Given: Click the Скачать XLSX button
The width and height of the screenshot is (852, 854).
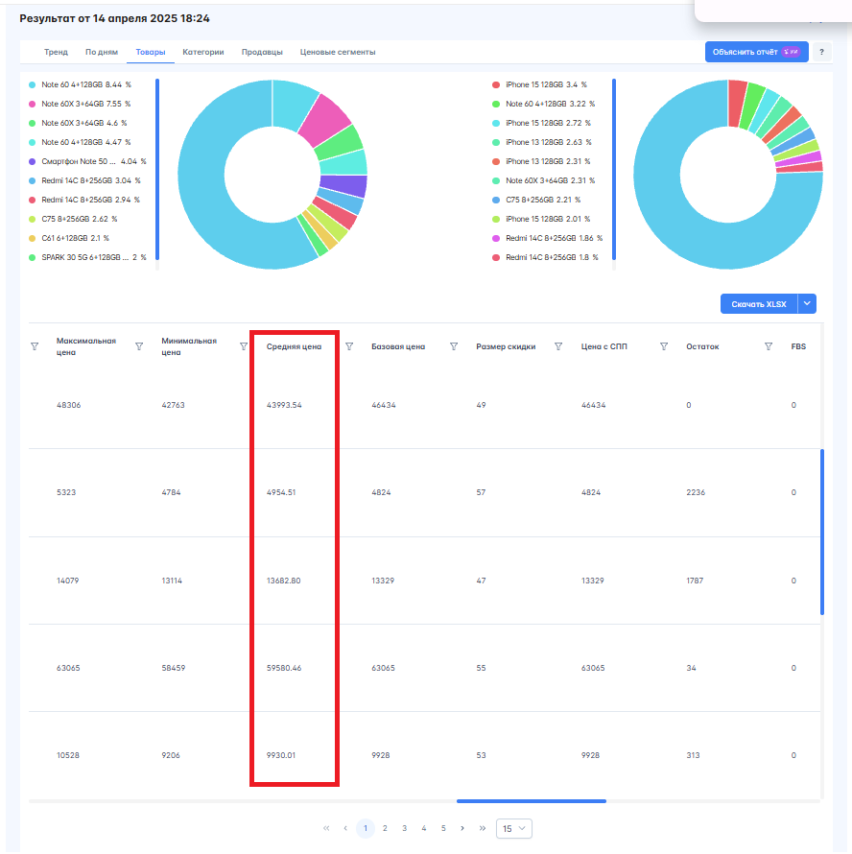Looking at the screenshot, I should (759, 304).
